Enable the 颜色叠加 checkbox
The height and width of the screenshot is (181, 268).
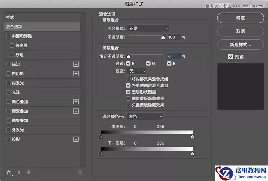point(8,102)
